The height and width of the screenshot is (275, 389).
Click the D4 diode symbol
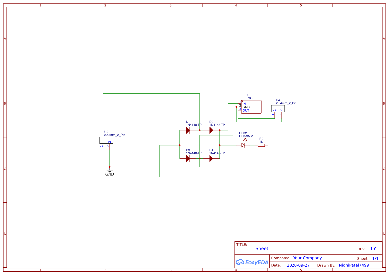tap(211, 158)
